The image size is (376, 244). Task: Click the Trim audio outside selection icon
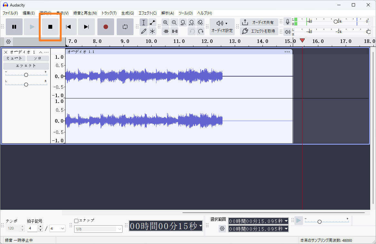[x=166, y=31]
